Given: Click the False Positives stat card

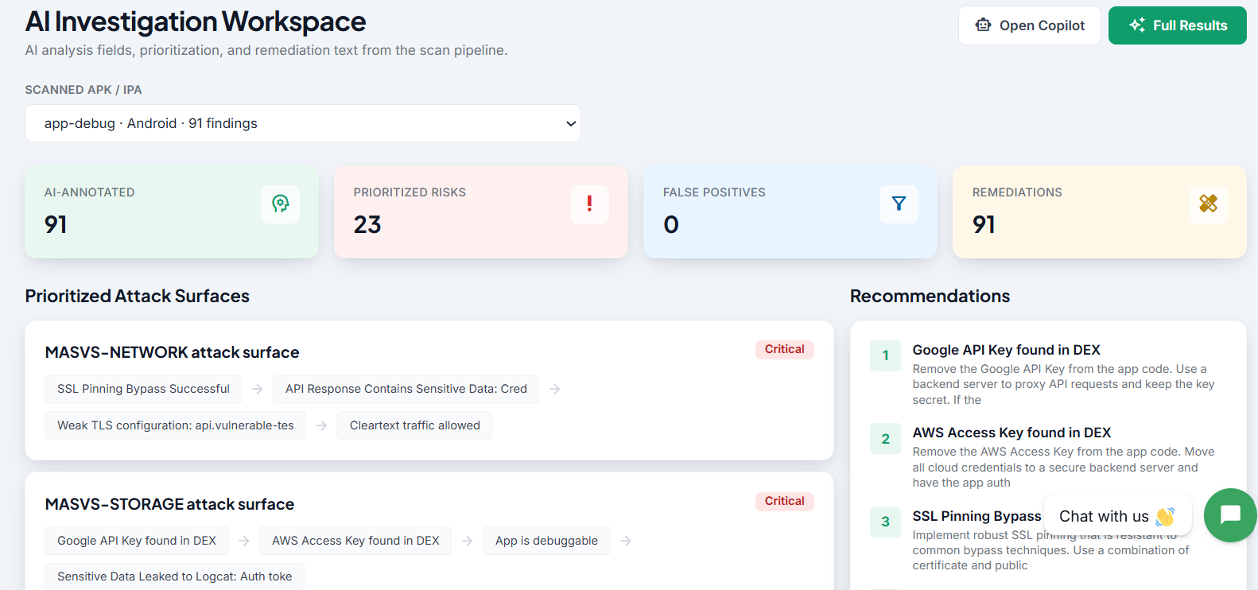Looking at the screenshot, I should (790, 212).
